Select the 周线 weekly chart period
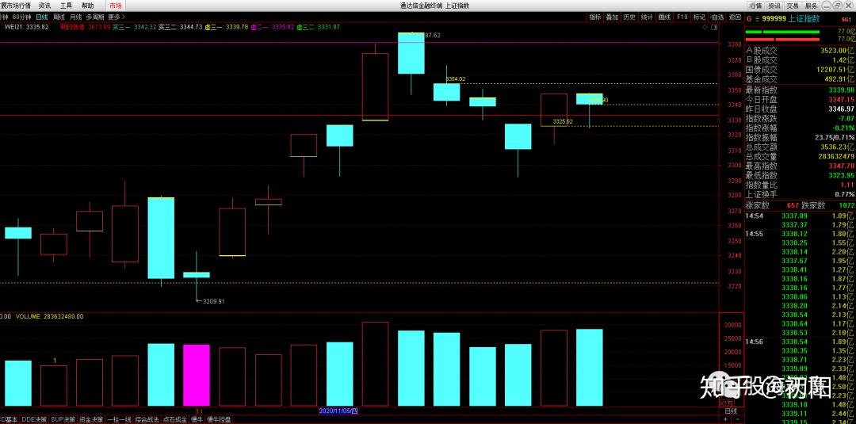Viewport: 856px width, 424px height. pyautogui.click(x=59, y=17)
